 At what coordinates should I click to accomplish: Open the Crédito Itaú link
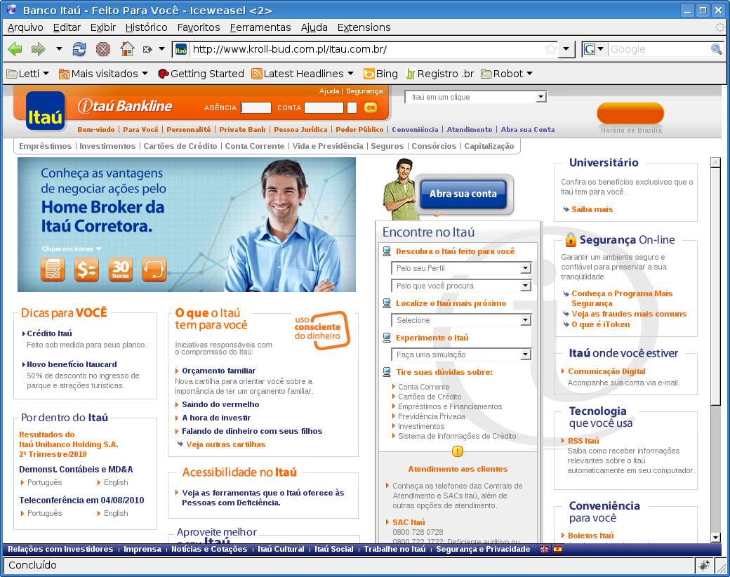(x=49, y=333)
